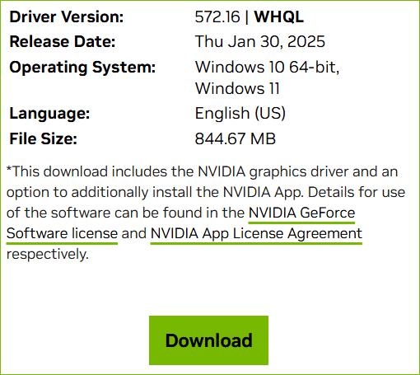Click the English (US) language value
420x375 pixels.
(x=240, y=113)
